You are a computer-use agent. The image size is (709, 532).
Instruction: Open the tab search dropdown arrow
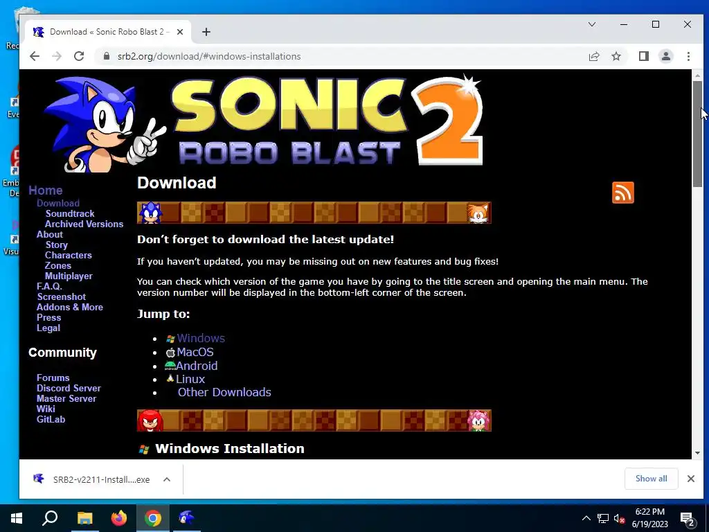coord(591,24)
